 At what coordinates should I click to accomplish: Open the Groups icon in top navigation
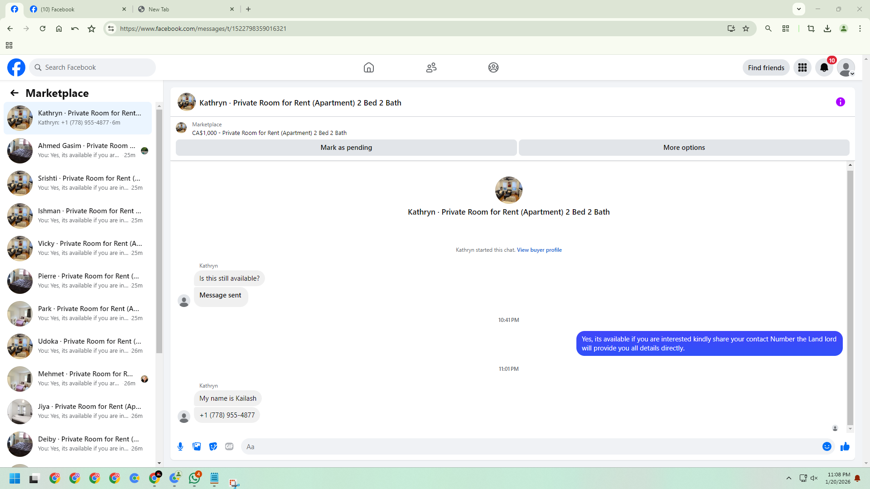point(493,67)
